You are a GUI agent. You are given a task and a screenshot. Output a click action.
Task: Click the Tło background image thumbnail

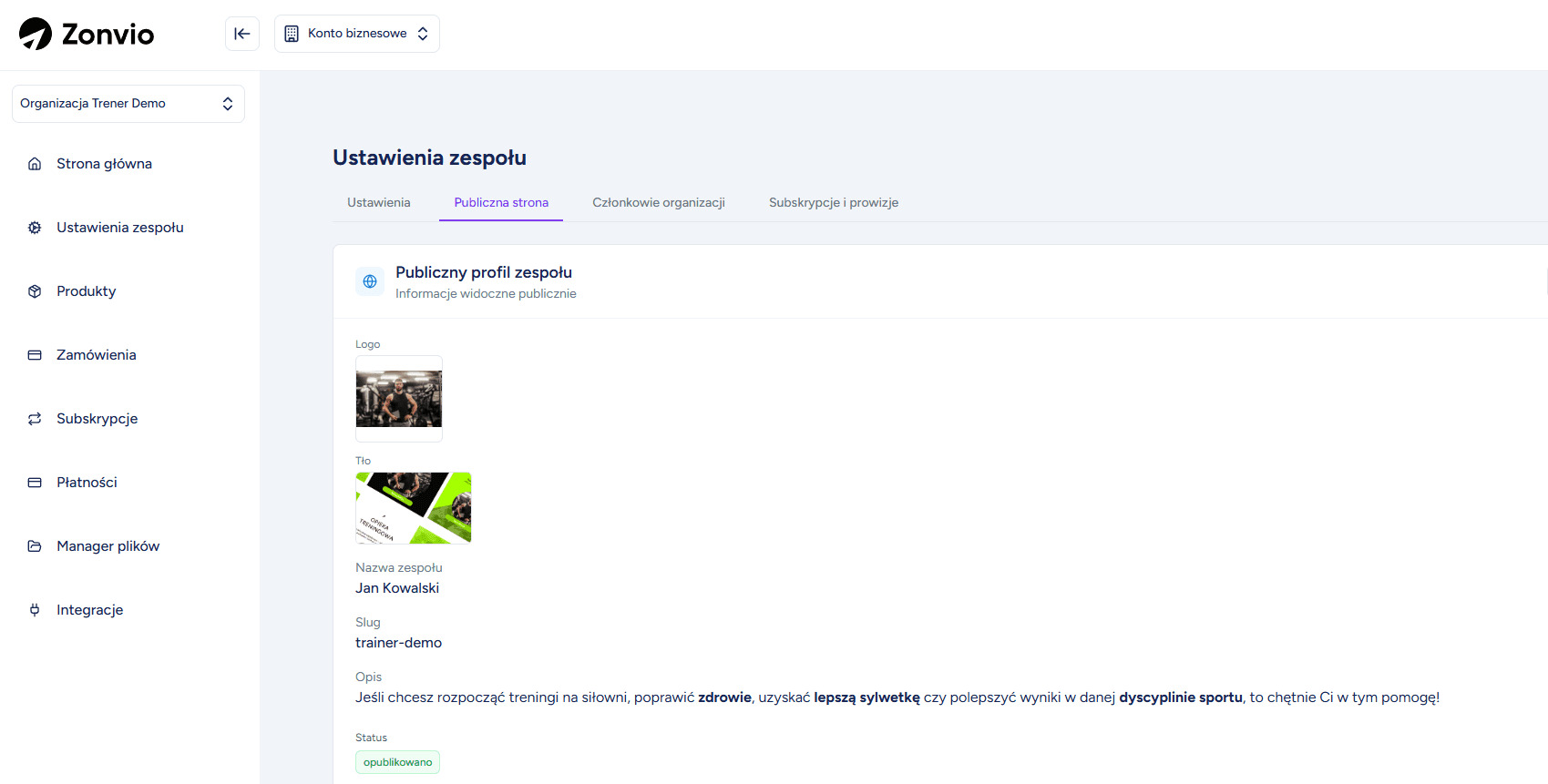pyautogui.click(x=414, y=508)
